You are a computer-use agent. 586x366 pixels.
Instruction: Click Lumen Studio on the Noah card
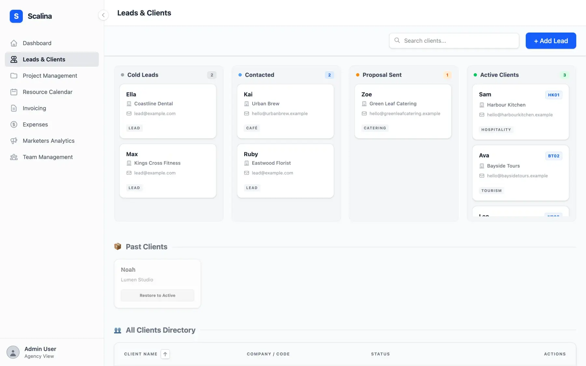coord(137,280)
